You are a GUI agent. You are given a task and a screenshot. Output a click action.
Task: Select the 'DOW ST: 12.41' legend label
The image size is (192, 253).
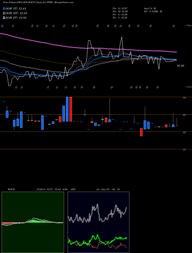pyautogui.click(x=16, y=8)
